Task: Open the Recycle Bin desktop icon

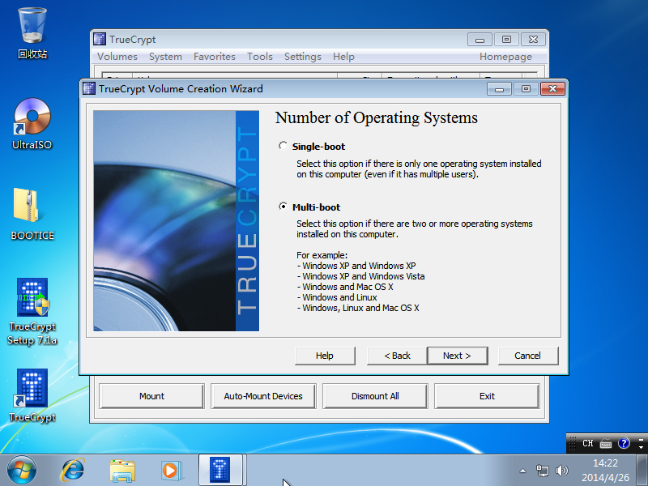Action: click(x=32, y=33)
